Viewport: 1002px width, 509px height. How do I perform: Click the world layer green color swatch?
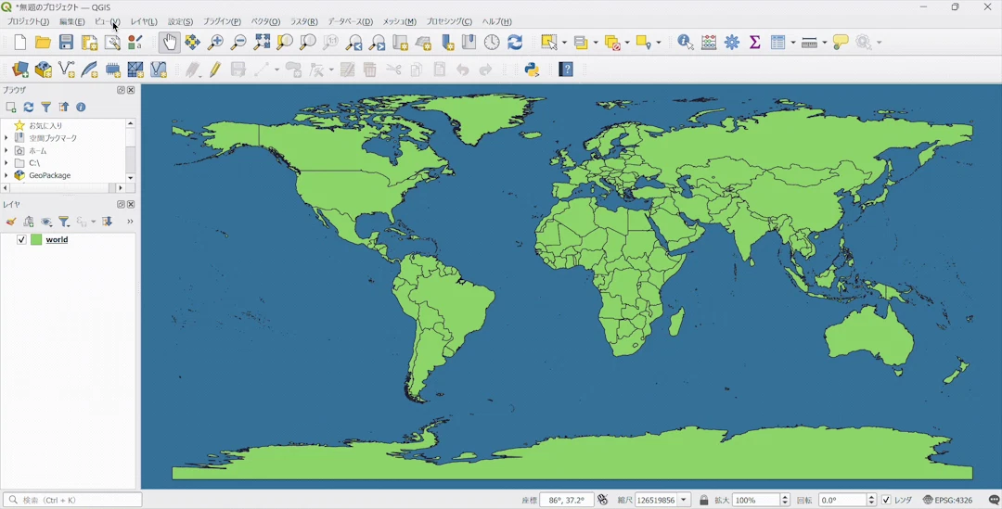(36, 239)
